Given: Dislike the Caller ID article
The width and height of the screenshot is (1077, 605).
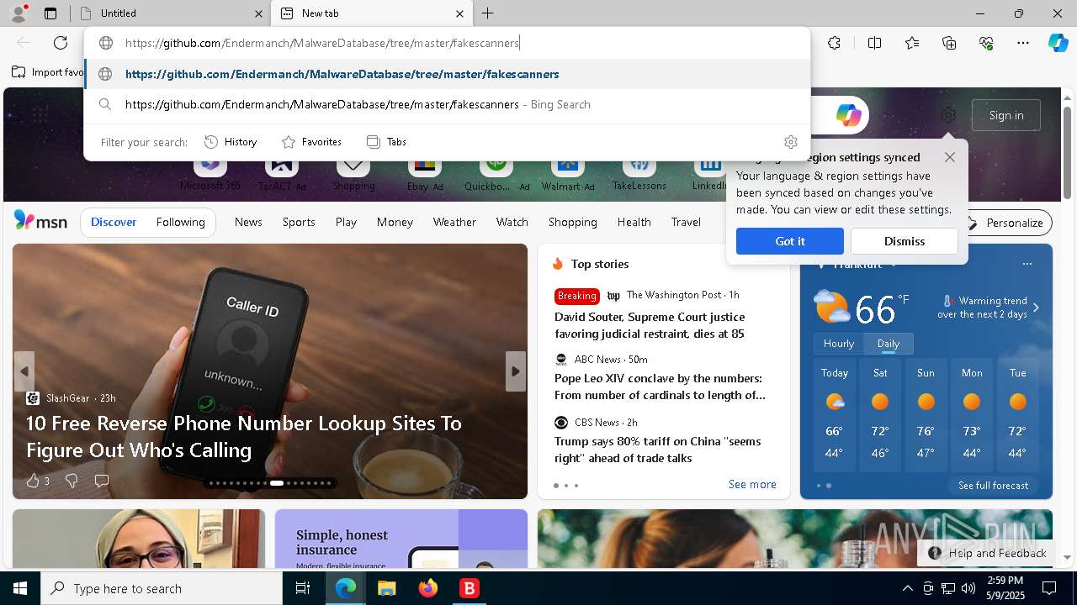Looking at the screenshot, I should click(x=72, y=481).
